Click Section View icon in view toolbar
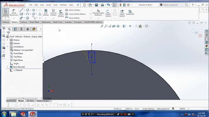209x117 pixels. coord(114,26)
